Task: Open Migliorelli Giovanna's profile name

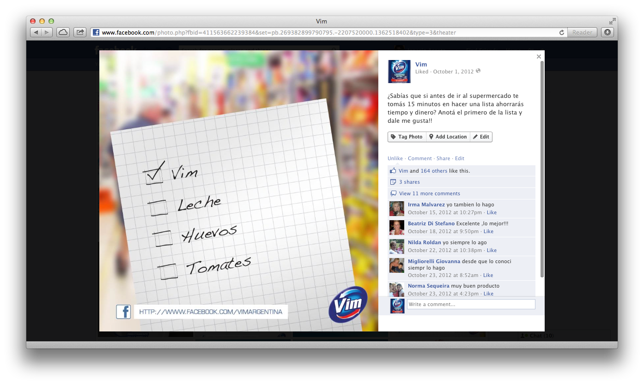Action: tap(434, 261)
